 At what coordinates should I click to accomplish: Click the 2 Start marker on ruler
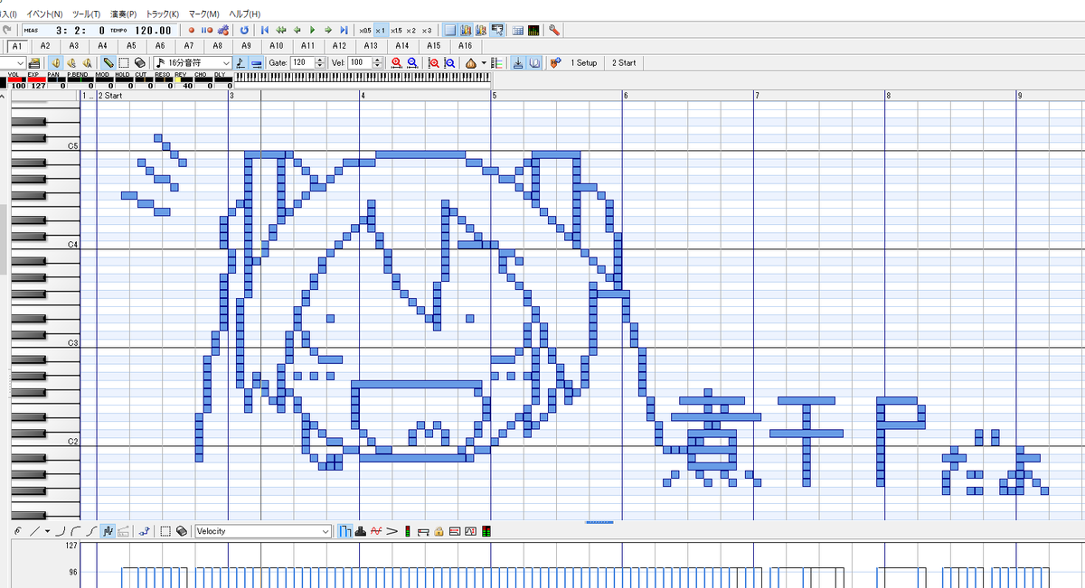tap(110, 95)
